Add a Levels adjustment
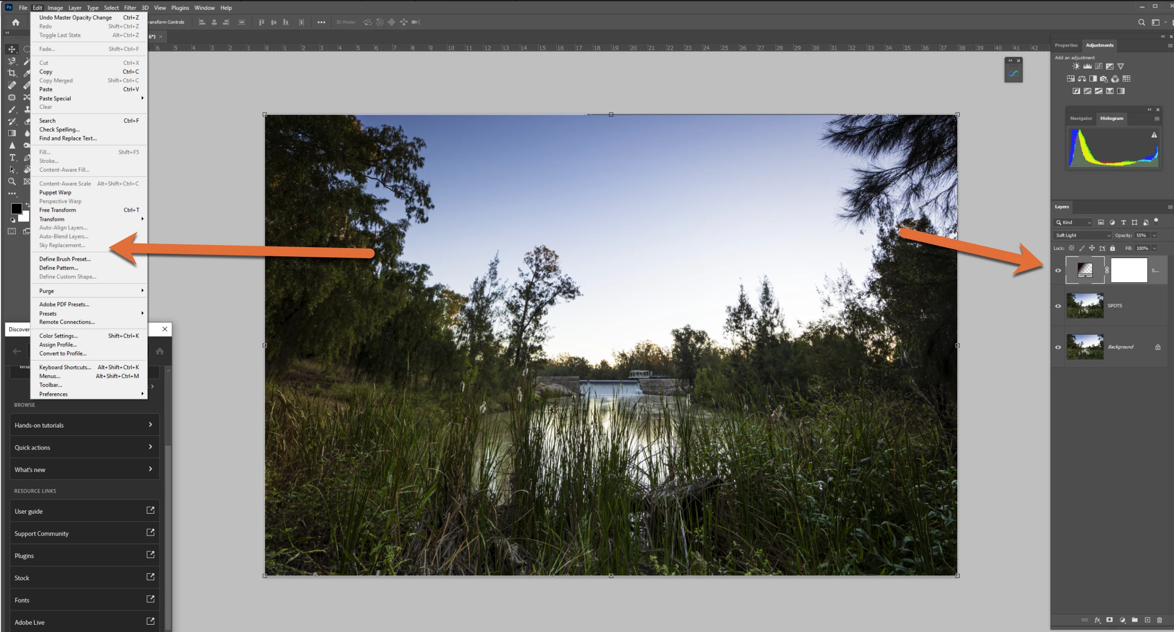1174x632 pixels. tap(1087, 67)
